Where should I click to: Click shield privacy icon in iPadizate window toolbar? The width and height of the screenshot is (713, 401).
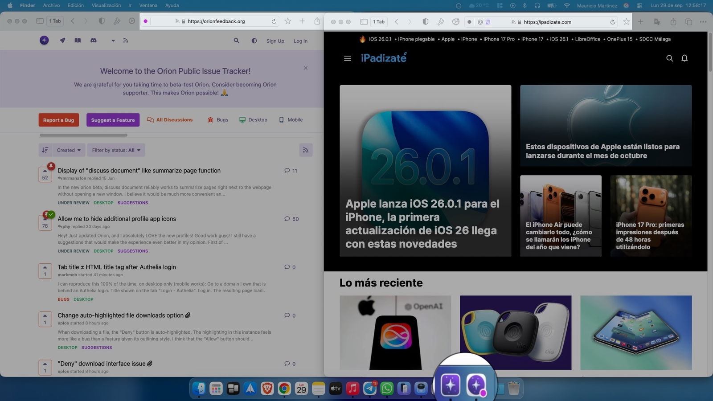[426, 22]
